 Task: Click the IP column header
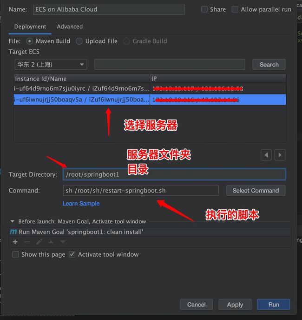(218, 79)
